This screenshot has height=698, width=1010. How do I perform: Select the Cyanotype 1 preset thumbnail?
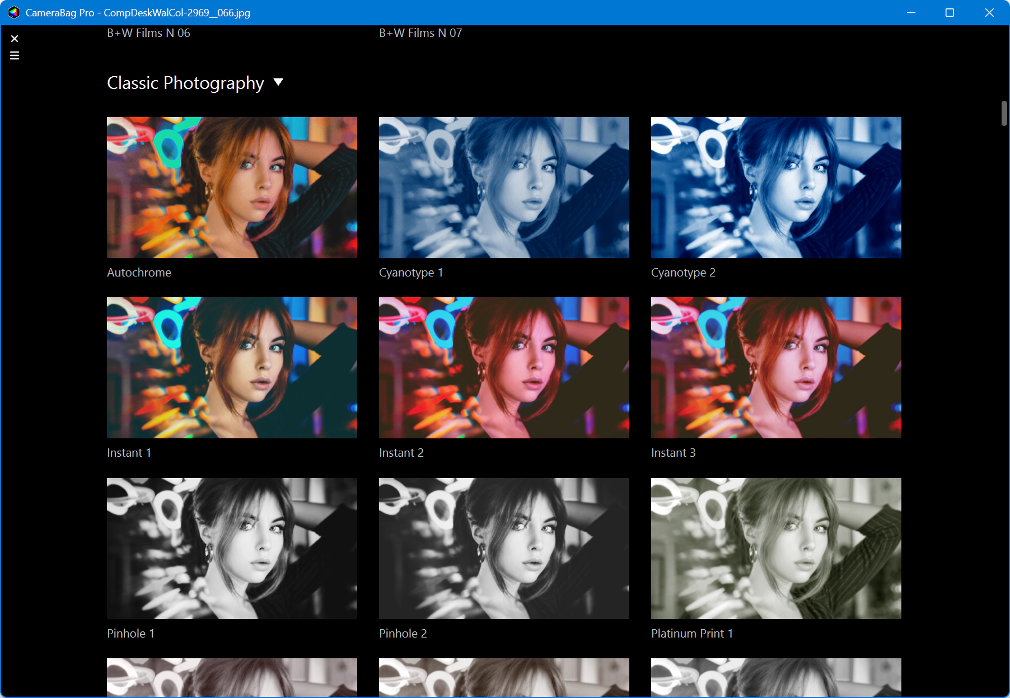tap(504, 188)
